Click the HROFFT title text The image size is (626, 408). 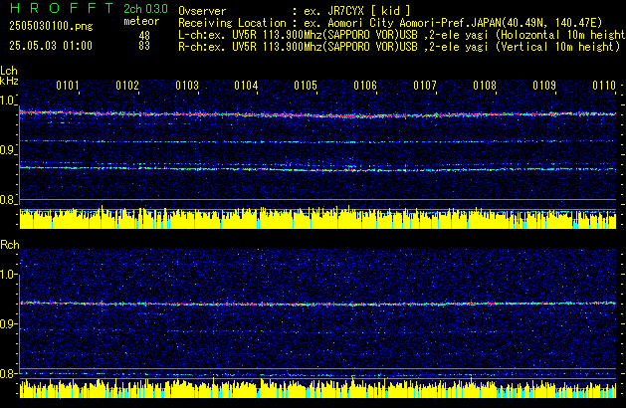point(62,8)
